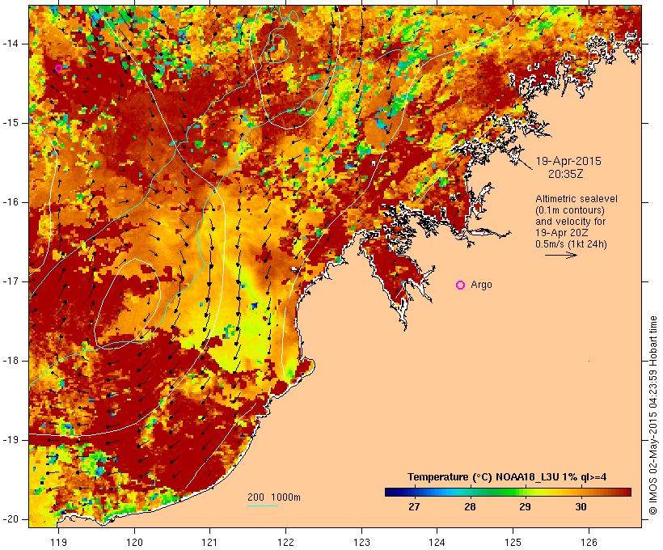663x550 pixels.
Task: Click the 'Argo' legend label
Action: click(x=481, y=286)
